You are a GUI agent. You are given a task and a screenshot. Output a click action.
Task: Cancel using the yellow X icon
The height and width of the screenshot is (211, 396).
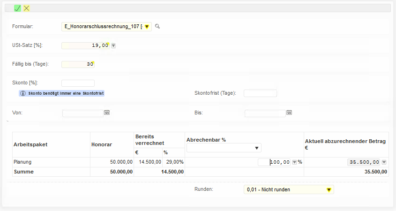click(27, 8)
